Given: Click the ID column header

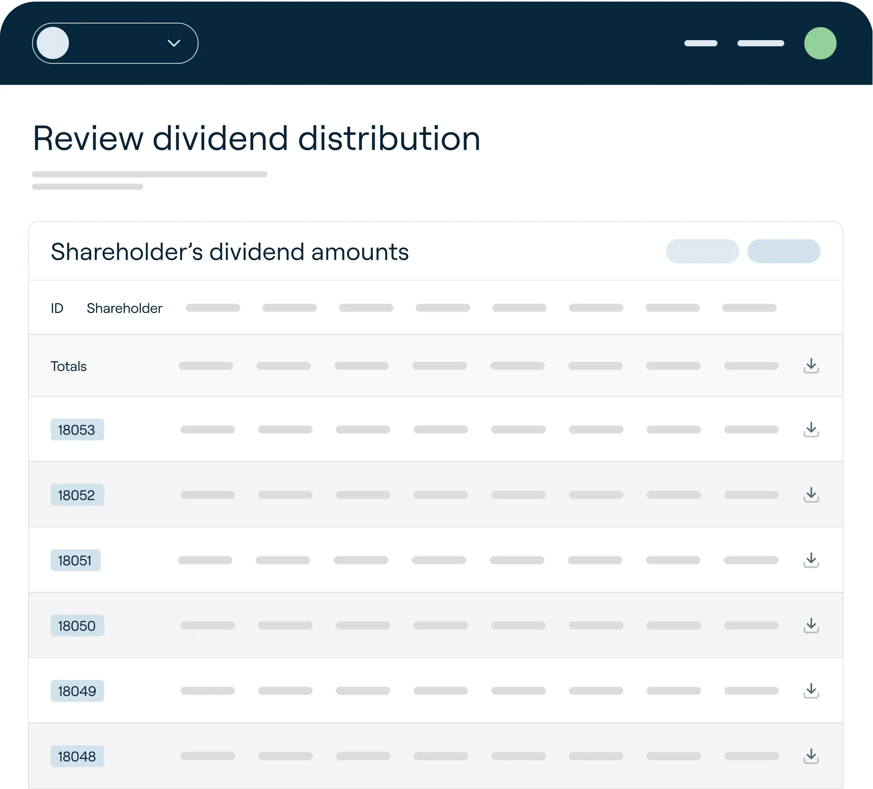Looking at the screenshot, I should click(57, 308).
